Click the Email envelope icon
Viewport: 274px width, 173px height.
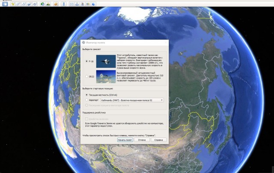point(71,4)
